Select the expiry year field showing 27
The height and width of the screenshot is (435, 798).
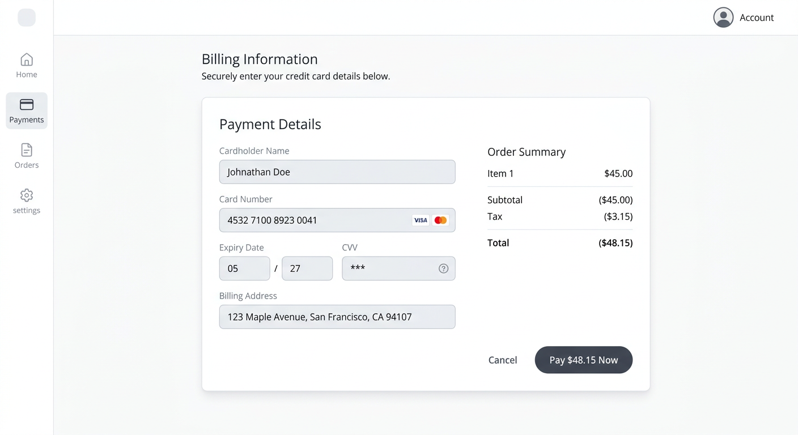(x=307, y=268)
